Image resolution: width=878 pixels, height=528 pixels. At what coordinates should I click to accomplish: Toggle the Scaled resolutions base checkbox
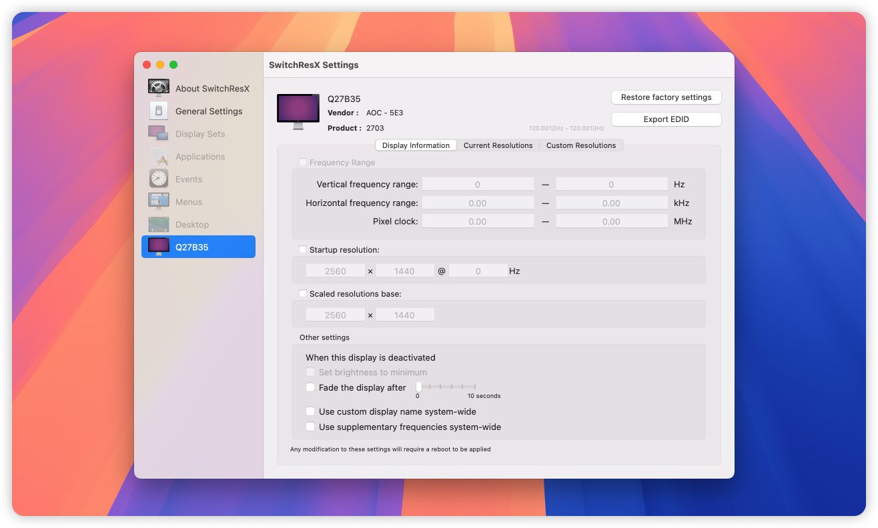(304, 294)
